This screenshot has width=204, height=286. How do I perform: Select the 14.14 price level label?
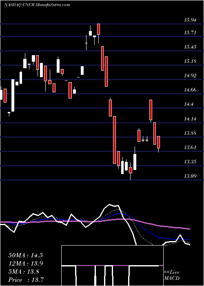point(190,119)
